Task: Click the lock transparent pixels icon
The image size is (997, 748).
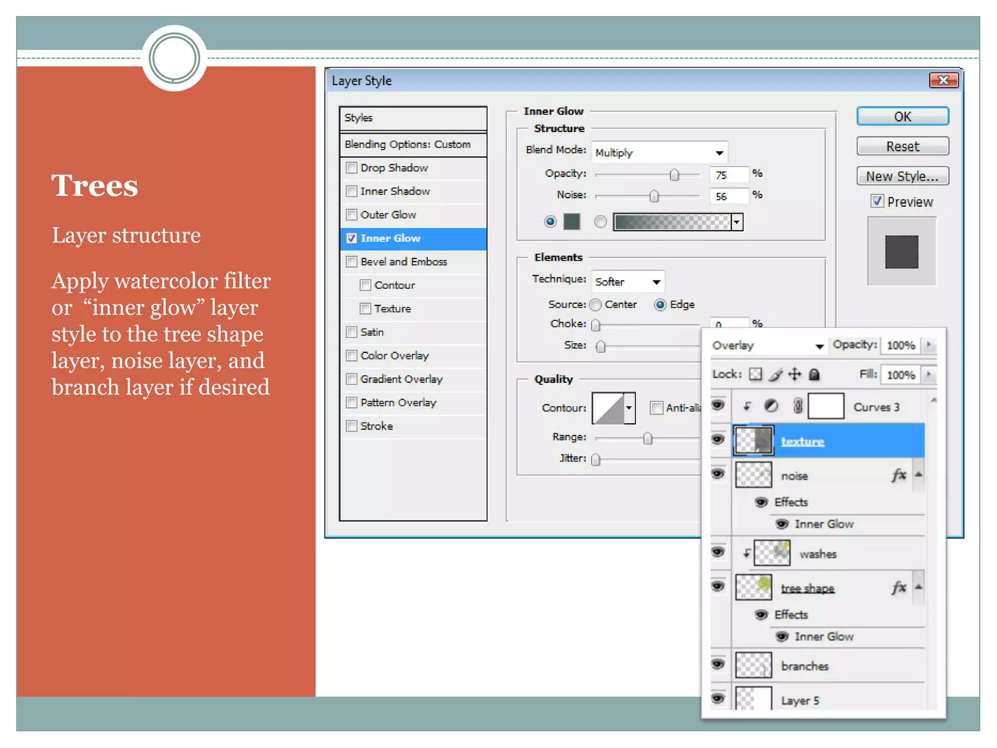Action: (x=755, y=374)
